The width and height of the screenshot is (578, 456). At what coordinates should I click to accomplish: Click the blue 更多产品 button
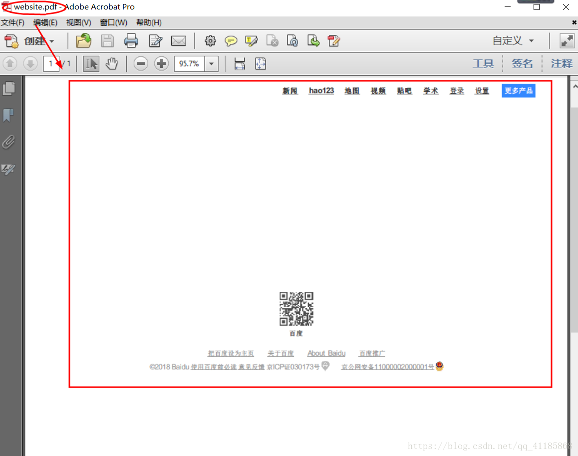[518, 91]
